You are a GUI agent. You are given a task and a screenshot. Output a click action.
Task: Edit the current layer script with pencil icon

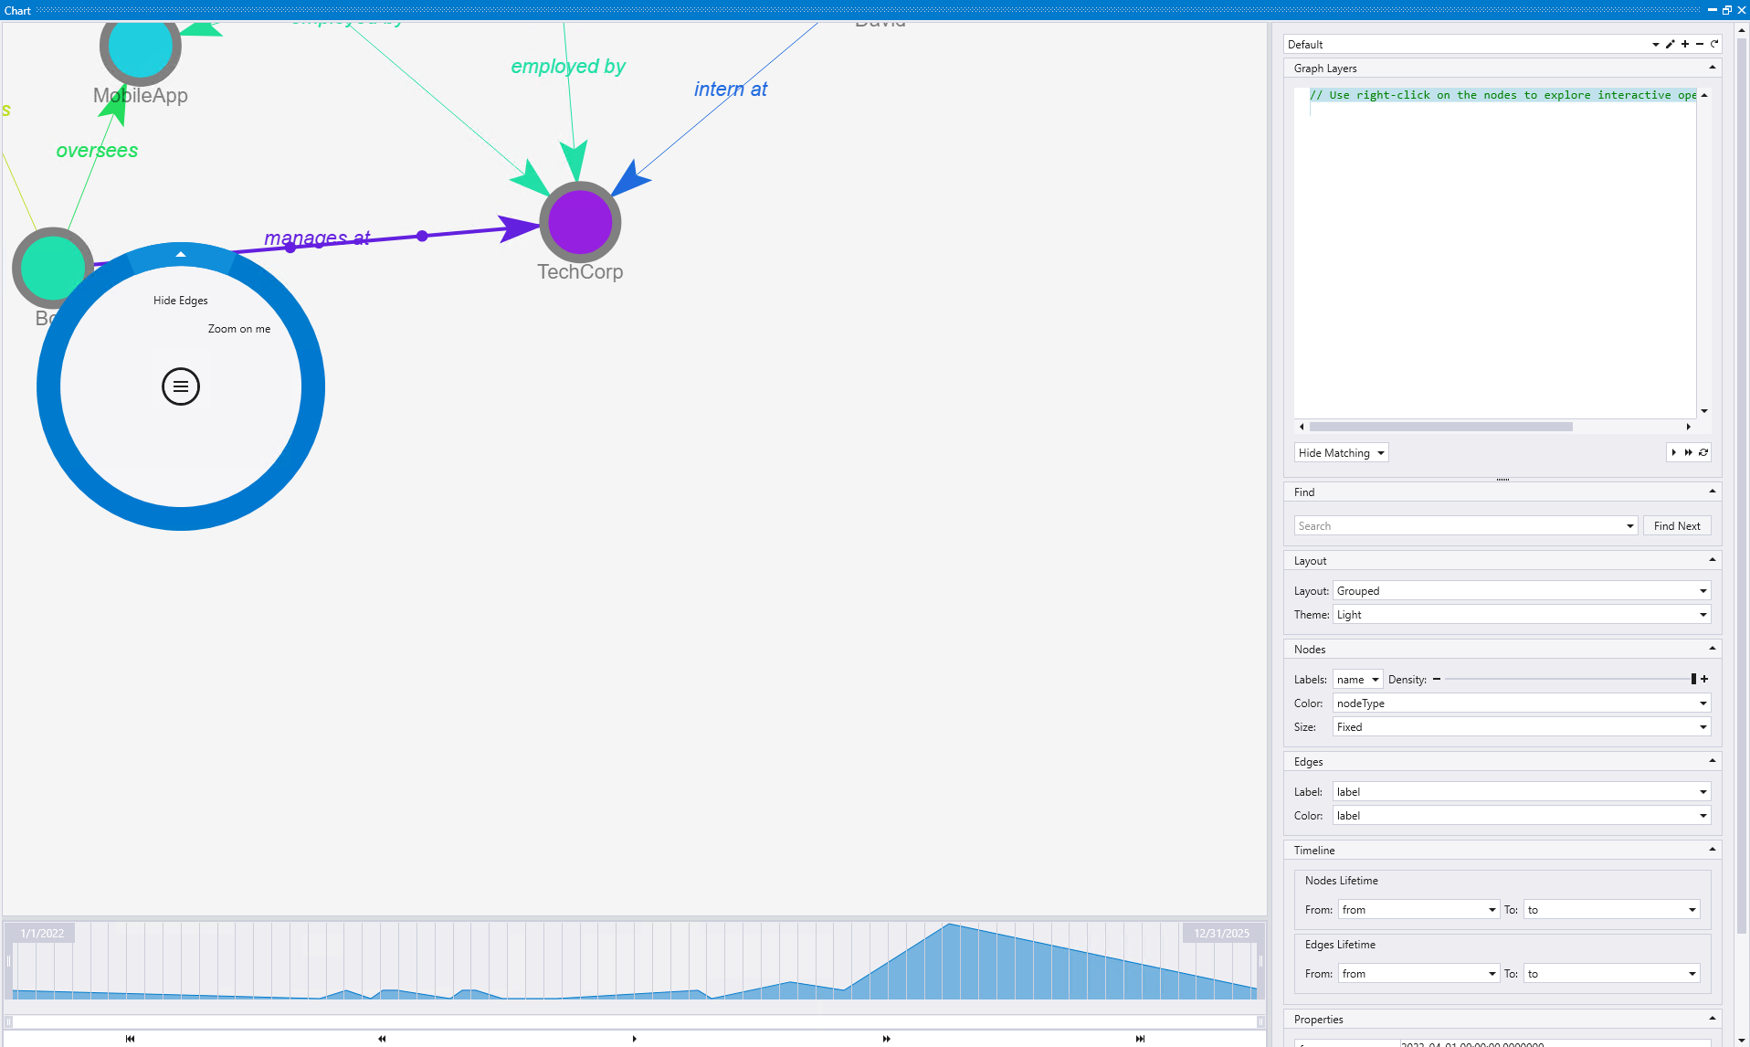pos(1670,44)
